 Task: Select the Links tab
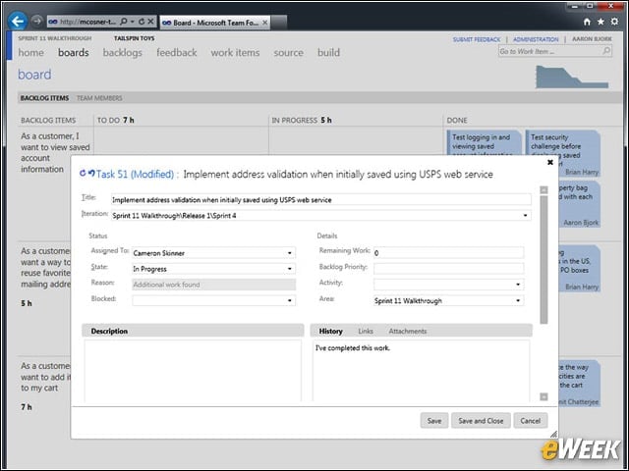[366, 332]
